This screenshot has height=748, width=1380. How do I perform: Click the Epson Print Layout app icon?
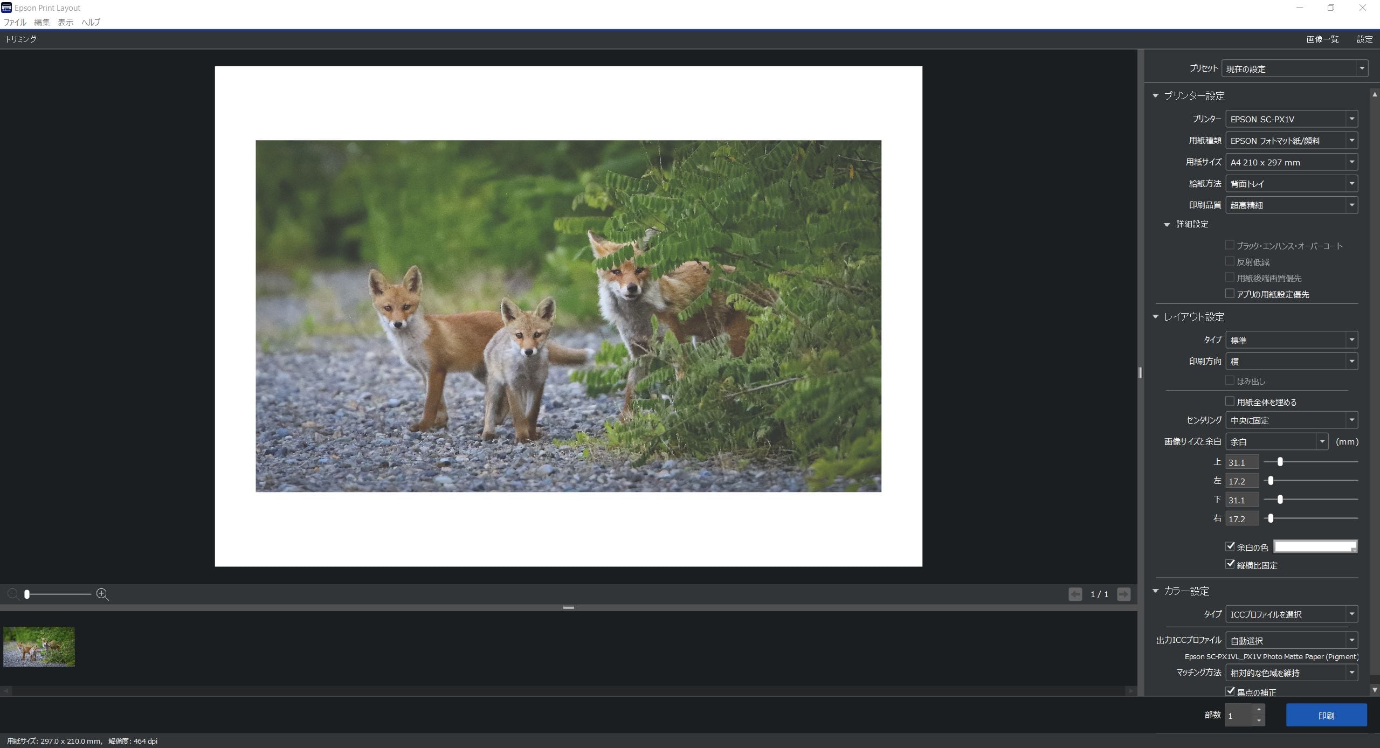pyautogui.click(x=6, y=8)
